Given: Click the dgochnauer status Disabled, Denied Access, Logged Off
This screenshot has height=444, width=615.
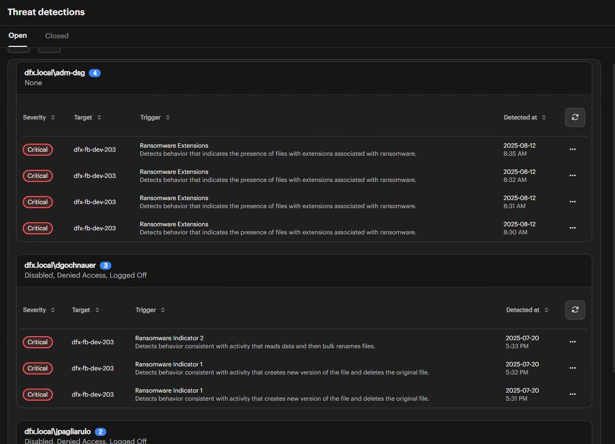Looking at the screenshot, I should 86,276.
